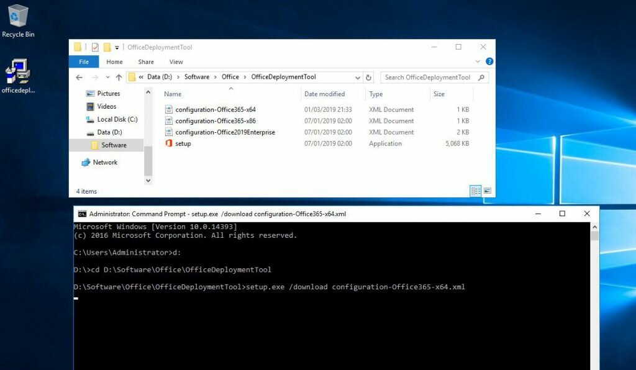Click the folder icon in Explorer title bar
This screenshot has height=370, width=636.
click(x=78, y=47)
